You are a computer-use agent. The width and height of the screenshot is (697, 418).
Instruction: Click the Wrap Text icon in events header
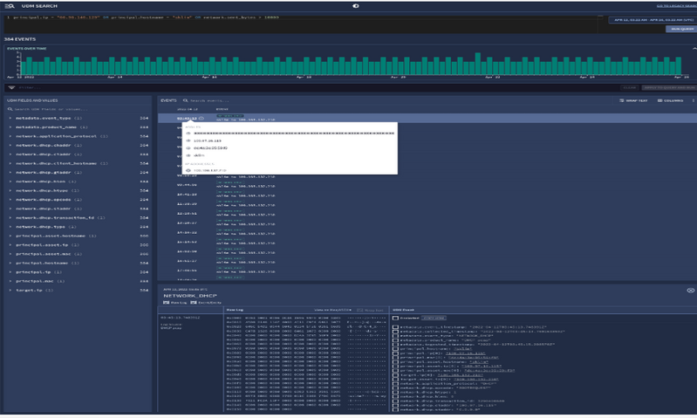pyautogui.click(x=622, y=100)
